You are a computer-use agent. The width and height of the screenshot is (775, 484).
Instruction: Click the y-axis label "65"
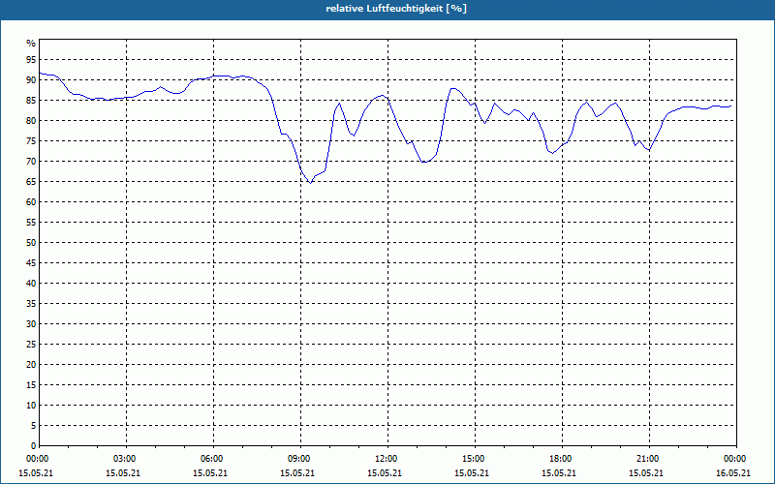[31, 182]
